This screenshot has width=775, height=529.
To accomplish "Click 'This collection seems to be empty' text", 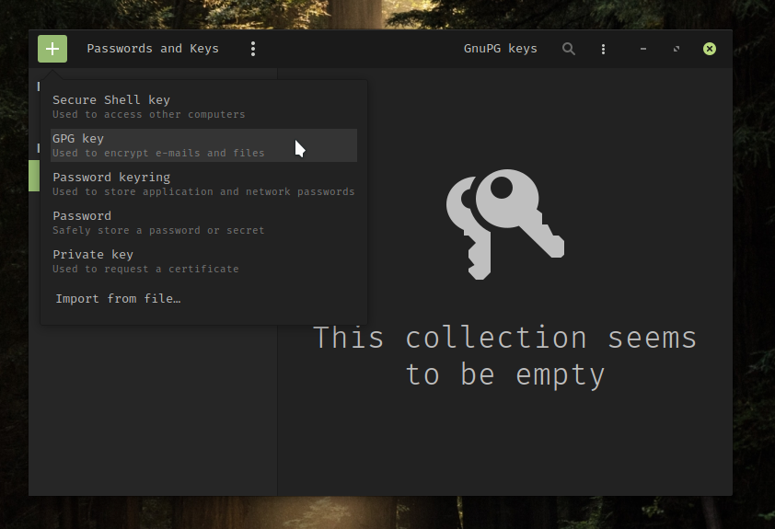I will (x=504, y=356).
